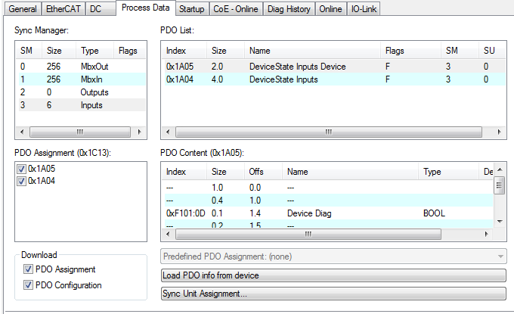This screenshot has width=514, height=314.
Task: Disable the PDO Configuration download checkbox
Action: coord(28,285)
